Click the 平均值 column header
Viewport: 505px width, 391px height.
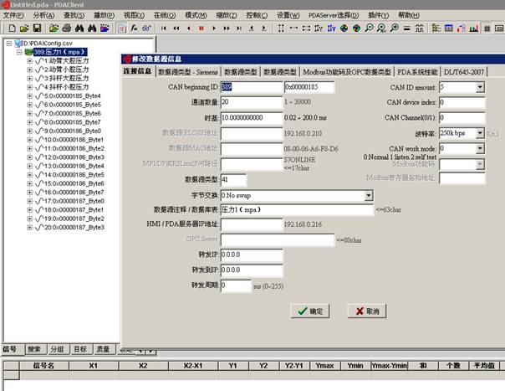click(x=484, y=366)
